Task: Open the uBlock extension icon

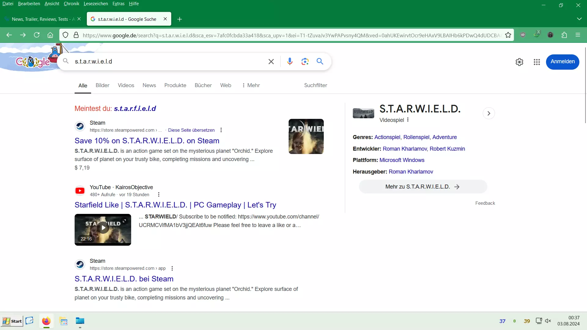Action: (x=523, y=35)
